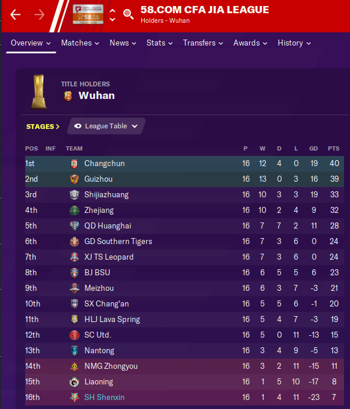Select the next competition with the up chevron
Viewport: 350px width, 409px height.
(x=112, y=11)
